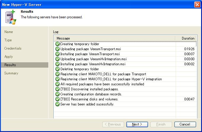Close the New Hyper-V Server dialog

(x=197, y=5)
